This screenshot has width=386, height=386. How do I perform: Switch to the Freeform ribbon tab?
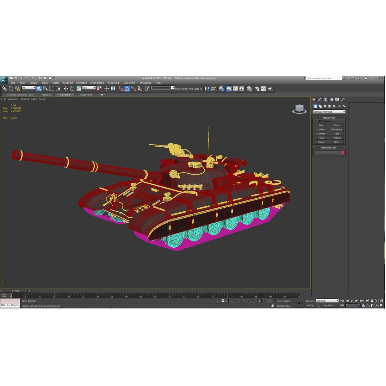[46, 95]
